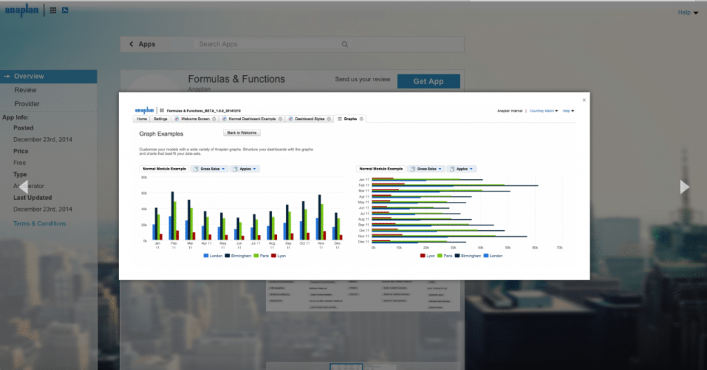Open the Courtney Machi user dropdown in preview
Screen dimensions: 707x370
tap(544, 111)
